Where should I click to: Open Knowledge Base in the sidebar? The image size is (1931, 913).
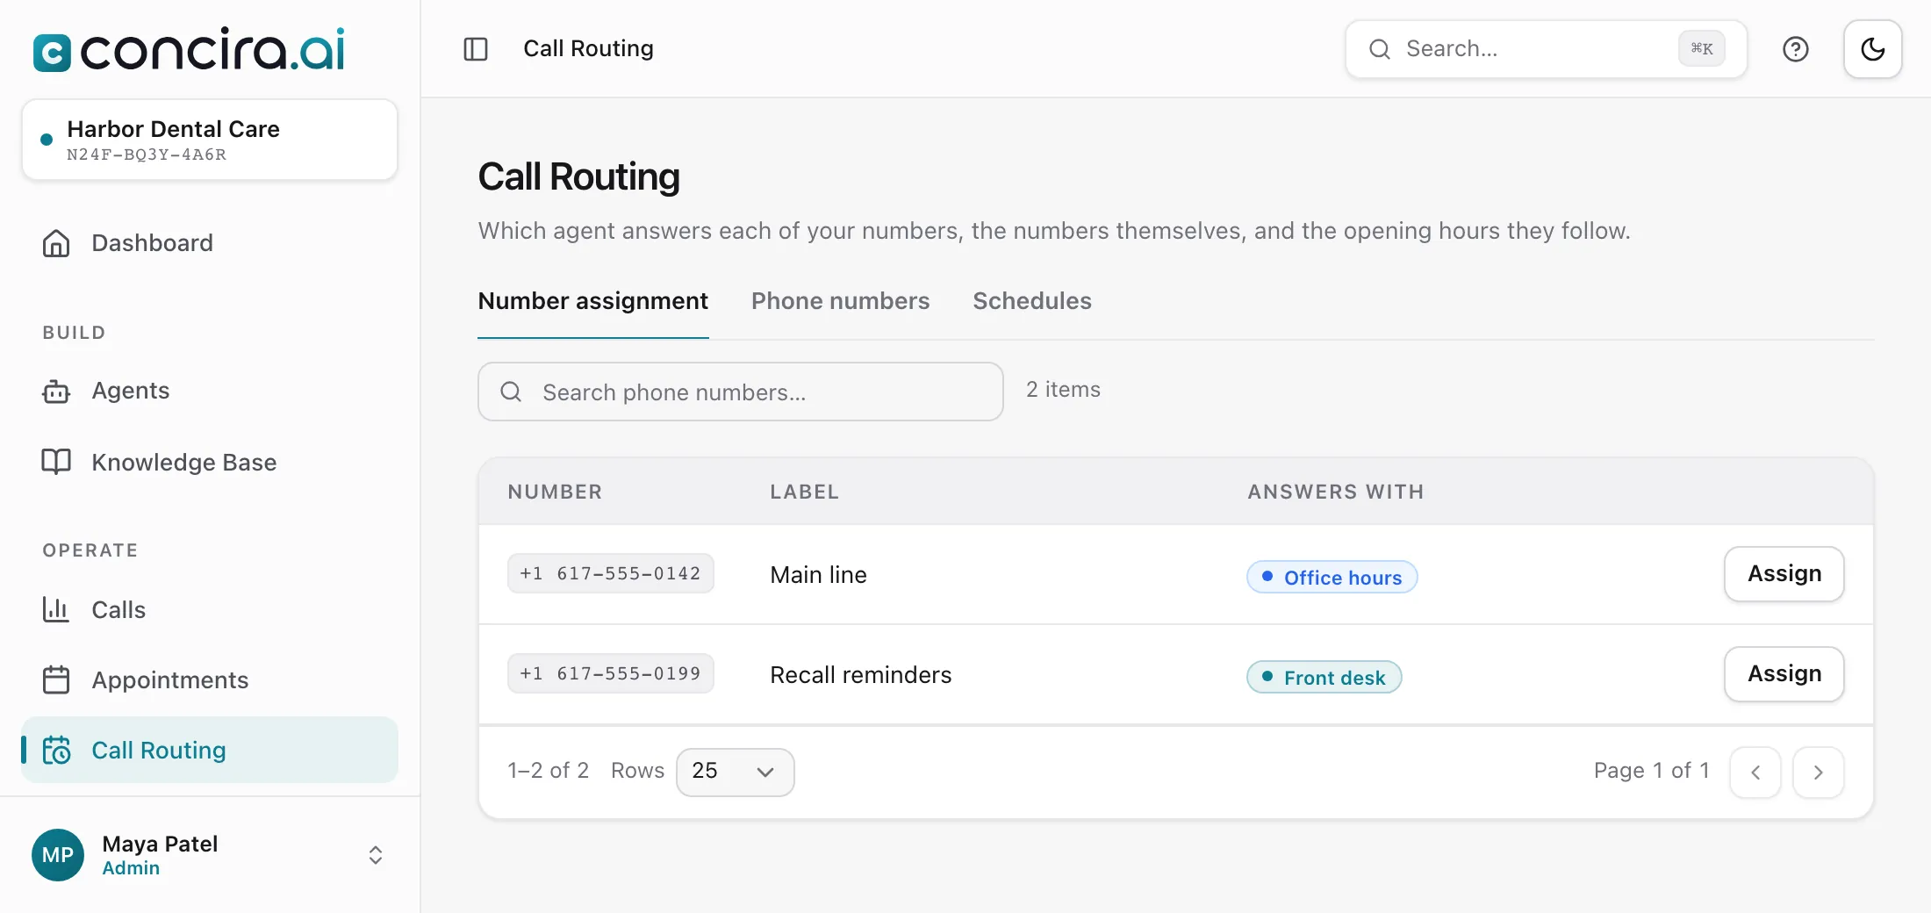point(210,462)
